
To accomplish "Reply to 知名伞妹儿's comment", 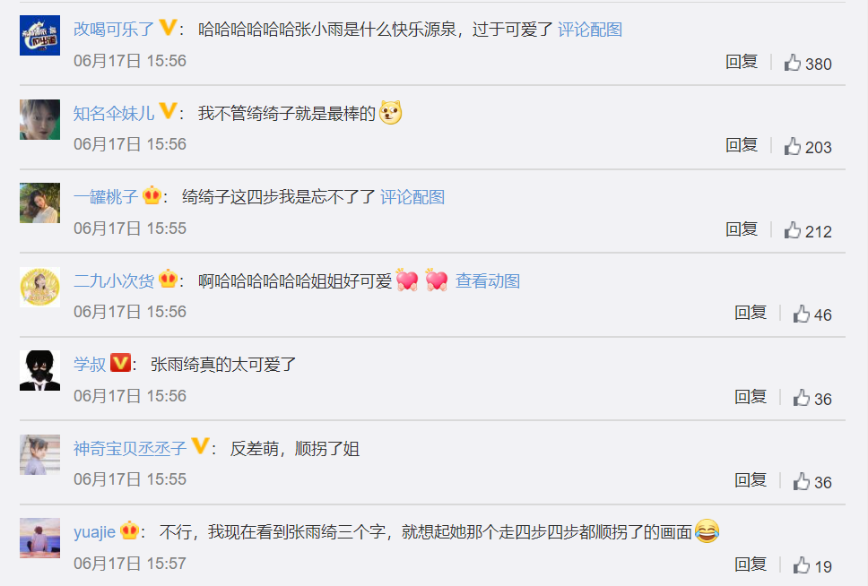I will pos(742,145).
